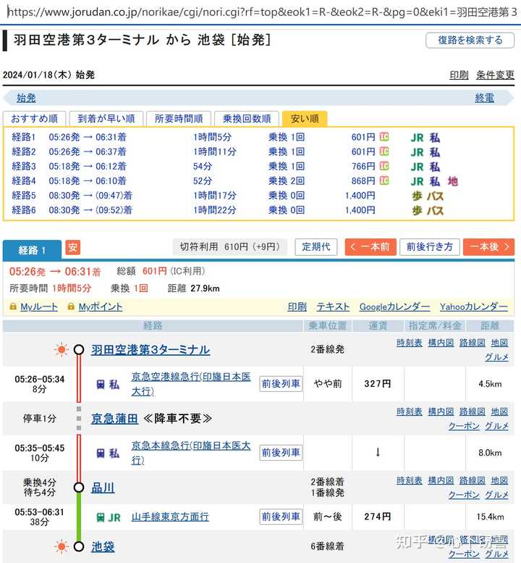Click the 地 subway label in 経路4 row
The width and height of the screenshot is (521, 563).
pyautogui.click(x=452, y=181)
